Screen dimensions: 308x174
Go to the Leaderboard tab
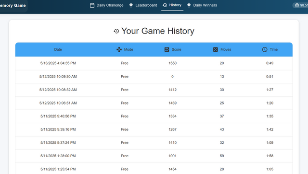coord(143,5)
